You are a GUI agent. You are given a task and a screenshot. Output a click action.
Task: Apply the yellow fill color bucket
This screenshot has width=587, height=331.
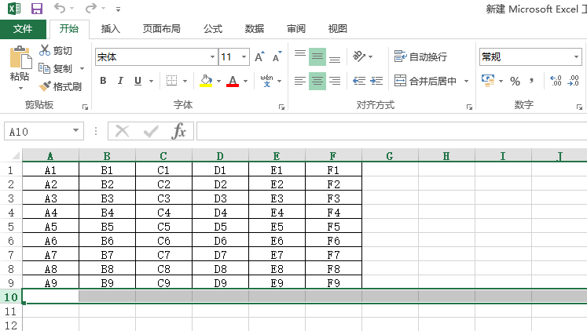206,81
